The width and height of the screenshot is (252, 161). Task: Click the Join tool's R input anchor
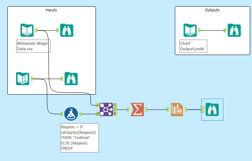tap(98, 114)
